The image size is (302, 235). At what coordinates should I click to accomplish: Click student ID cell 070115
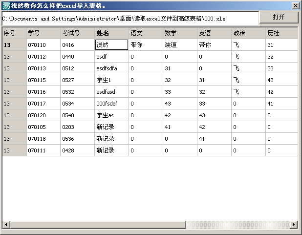[x=43, y=80]
